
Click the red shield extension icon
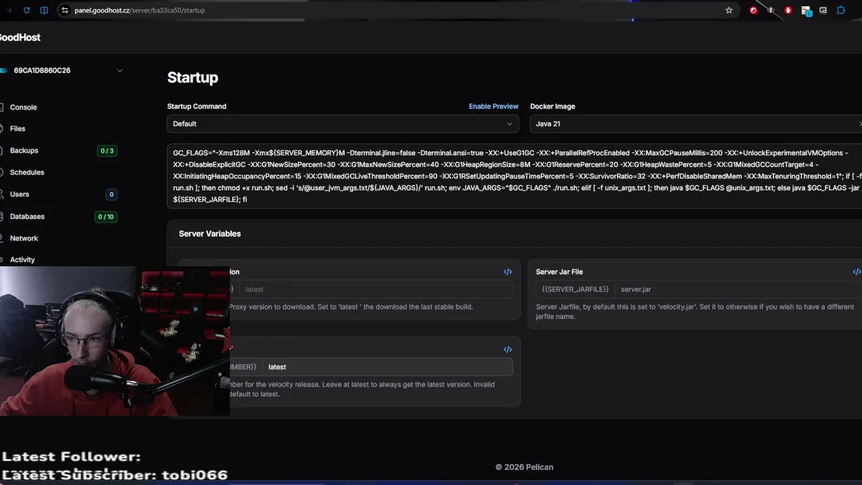(788, 10)
